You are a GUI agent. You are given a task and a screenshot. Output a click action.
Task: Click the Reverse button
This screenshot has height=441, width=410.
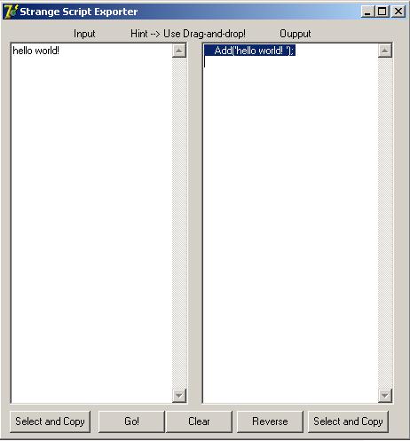click(270, 421)
